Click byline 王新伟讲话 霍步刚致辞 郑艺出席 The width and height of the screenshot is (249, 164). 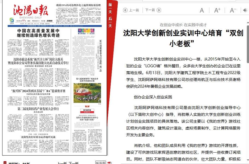point(38,66)
